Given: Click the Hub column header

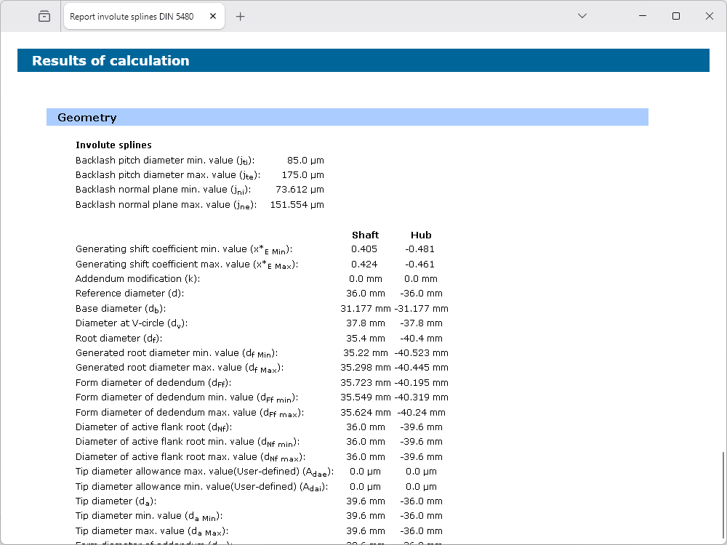Looking at the screenshot, I should (x=421, y=235).
